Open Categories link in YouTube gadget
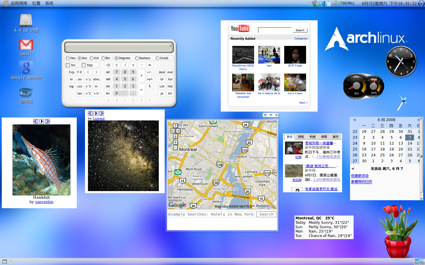425x265 pixels. 301,39
